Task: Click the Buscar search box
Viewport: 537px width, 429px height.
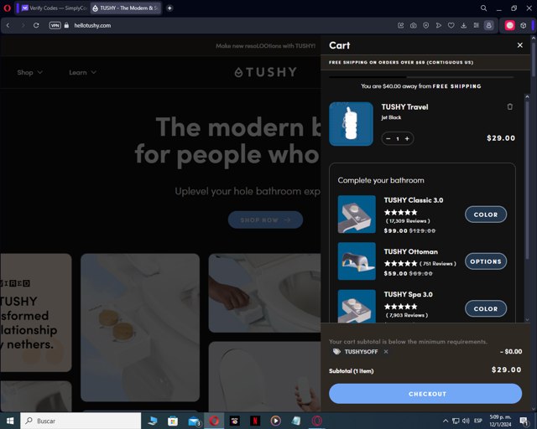Action: (81, 421)
